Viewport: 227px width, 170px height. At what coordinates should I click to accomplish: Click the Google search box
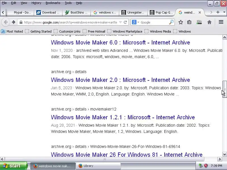(x=154, y=22)
